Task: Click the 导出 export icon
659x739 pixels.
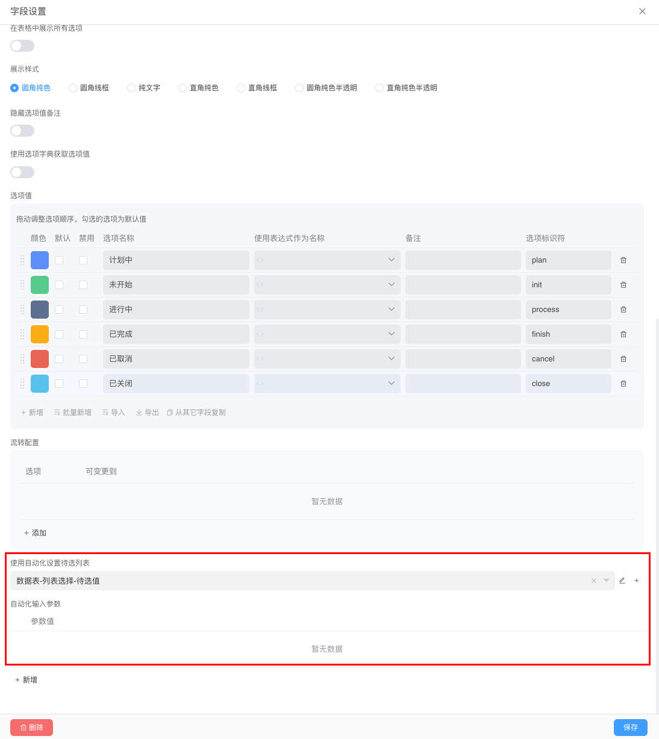Action: (147, 412)
